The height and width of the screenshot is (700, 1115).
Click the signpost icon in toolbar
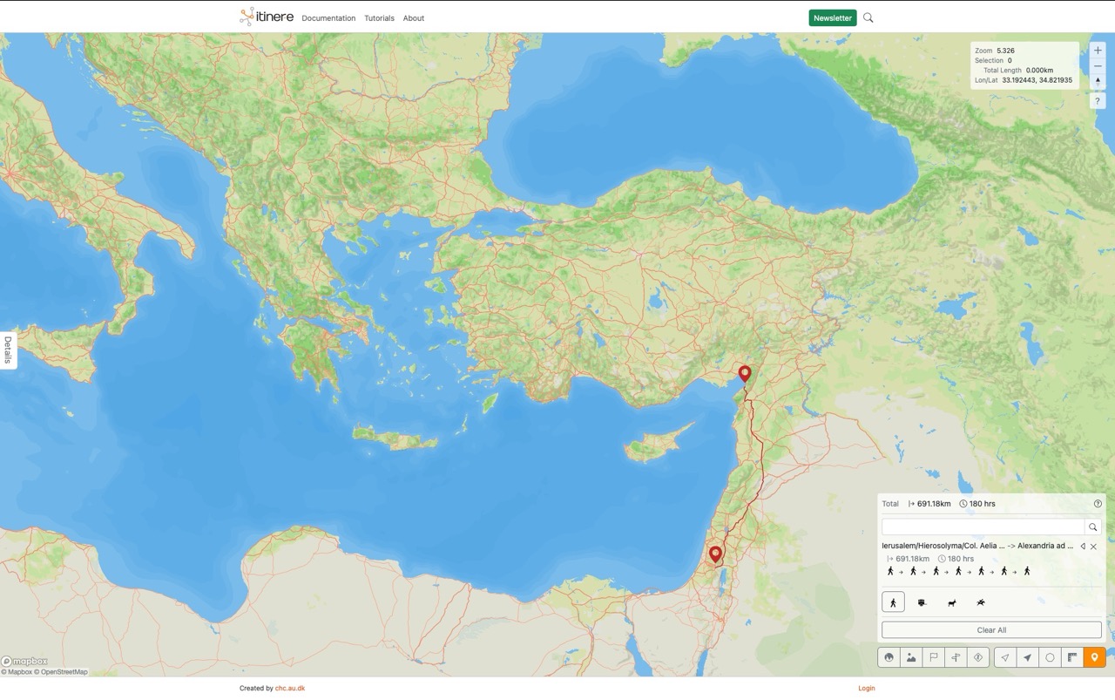tap(956, 657)
